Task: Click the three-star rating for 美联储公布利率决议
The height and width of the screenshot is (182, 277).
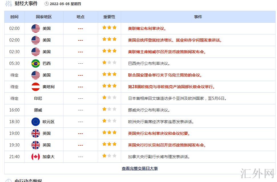Action: [109, 28]
